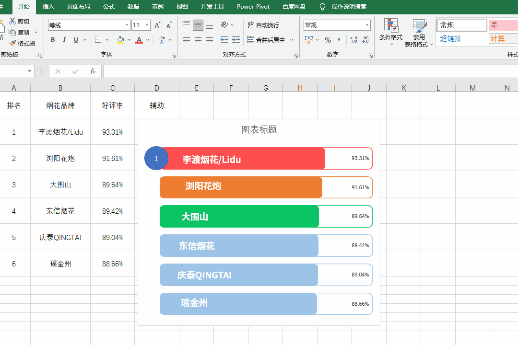Select column C header
This screenshot has width=518, height=345.
tap(112, 88)
